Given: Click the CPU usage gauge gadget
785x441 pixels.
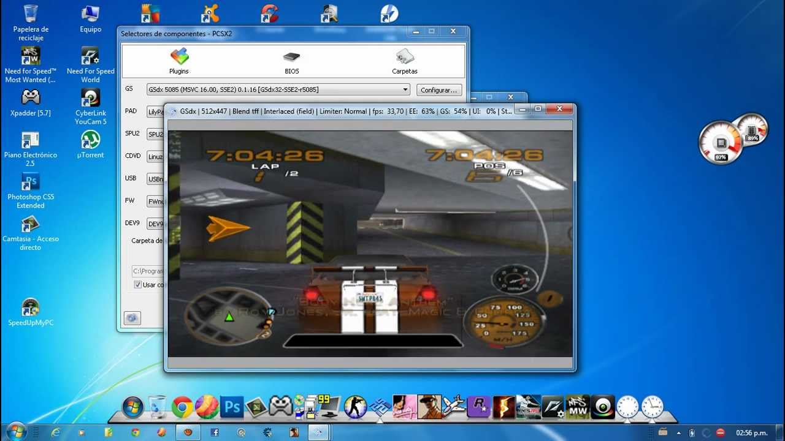Looking at the screenshot, I should coord(721,143).
